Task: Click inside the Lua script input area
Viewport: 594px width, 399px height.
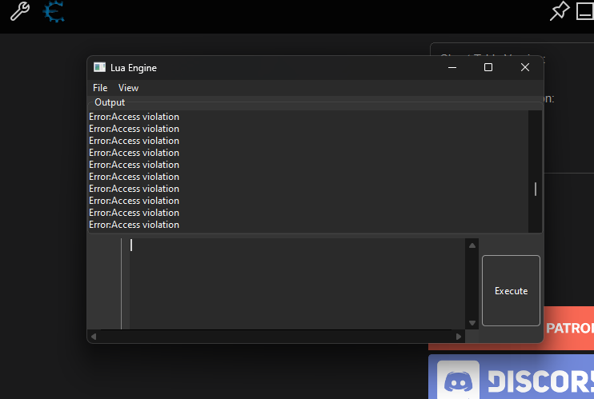Action: [x=297, y=284]
